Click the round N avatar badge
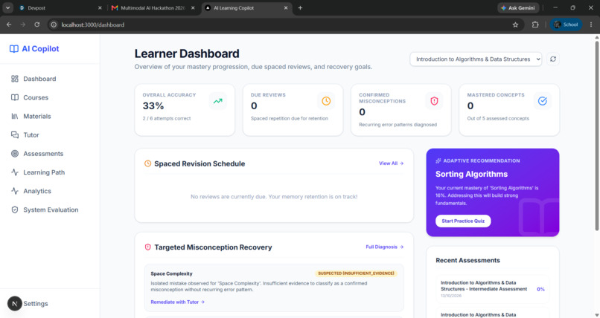The width and height of the screenshot is (600, 318). (x=15, y=303)
